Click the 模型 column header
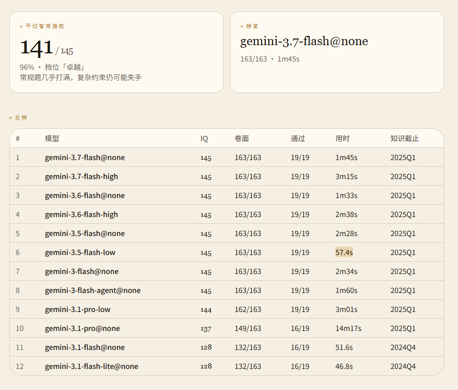 52,138
